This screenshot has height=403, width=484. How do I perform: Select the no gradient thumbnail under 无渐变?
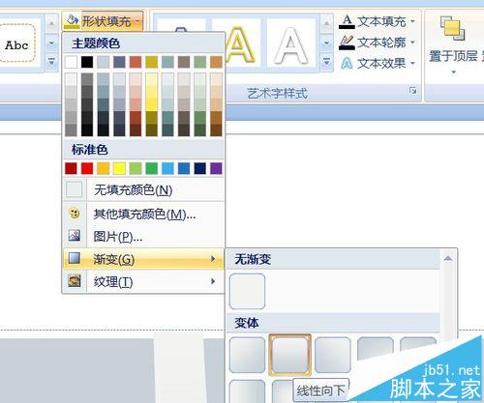tap(247, 291)
